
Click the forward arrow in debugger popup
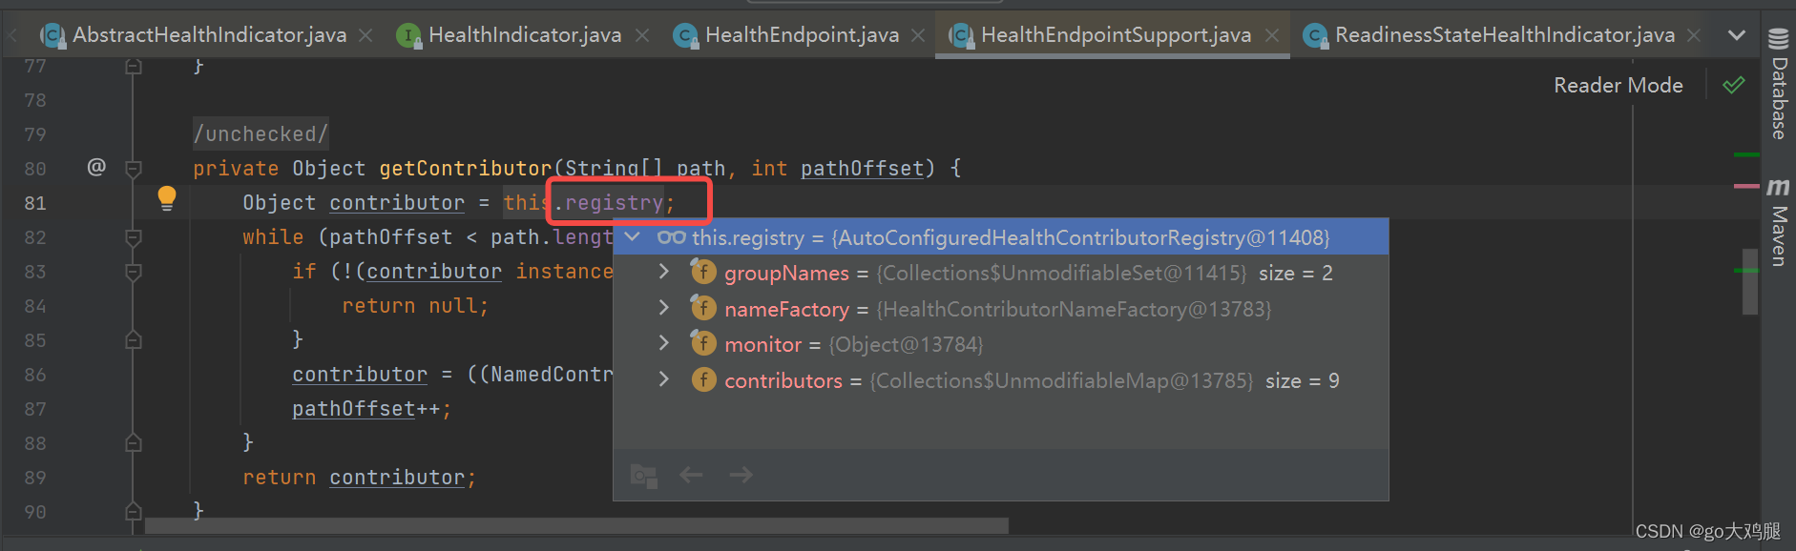pos(741,475)
